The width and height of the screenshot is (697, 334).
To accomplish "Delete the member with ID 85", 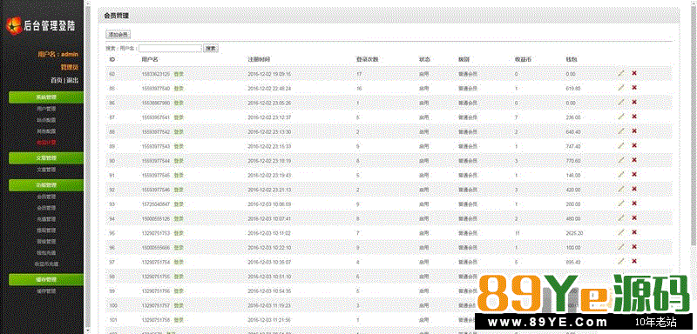I will 634,88.
